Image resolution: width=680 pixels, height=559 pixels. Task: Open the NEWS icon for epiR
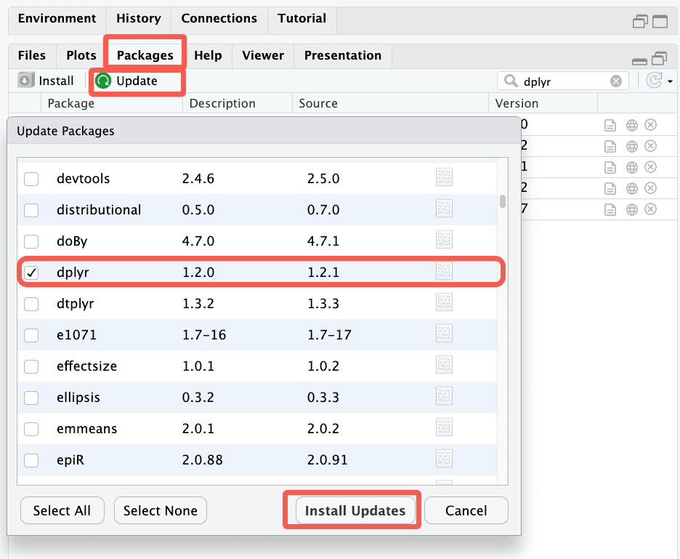(444, 458)
